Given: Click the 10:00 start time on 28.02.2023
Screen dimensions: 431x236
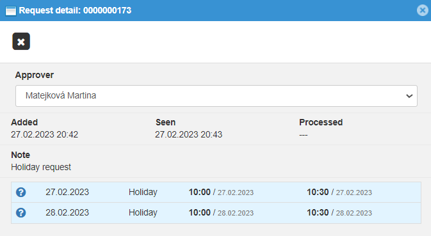Looking at the screenshot, I should pyautogui.click(x=200, y=213).
